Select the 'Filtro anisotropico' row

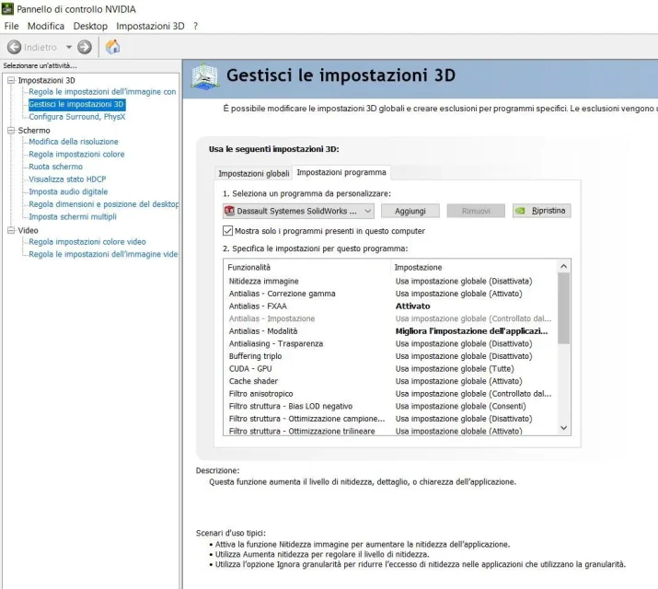[390, 394]
